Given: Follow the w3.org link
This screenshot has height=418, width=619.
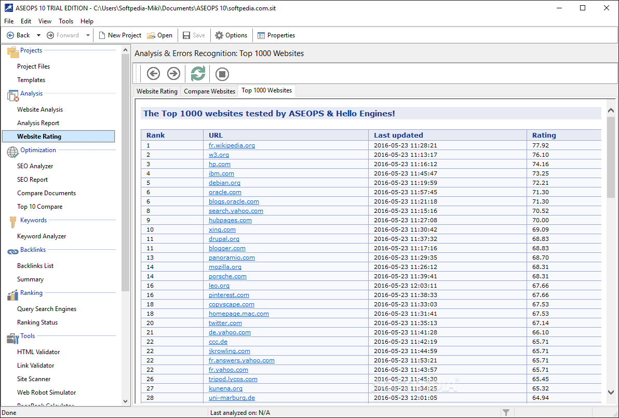Looking at the screenshot, I should click(x=219, y=155).
